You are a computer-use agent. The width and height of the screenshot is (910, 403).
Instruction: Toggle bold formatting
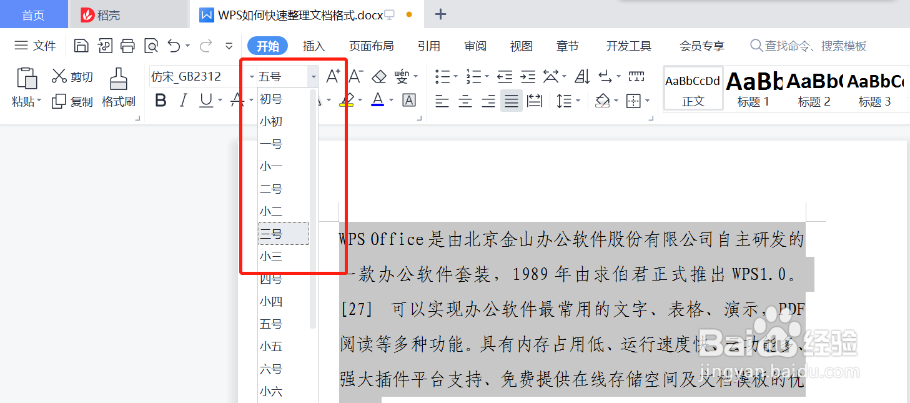pyautogui.click(x=161, y=100)
